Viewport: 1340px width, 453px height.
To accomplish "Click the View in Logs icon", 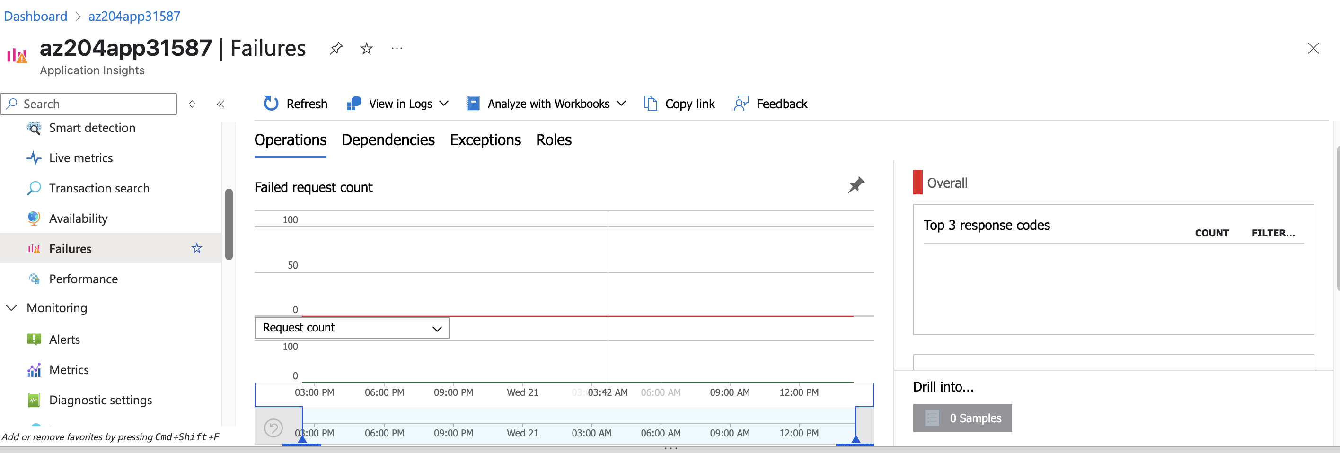I will [x=354, y=104].
